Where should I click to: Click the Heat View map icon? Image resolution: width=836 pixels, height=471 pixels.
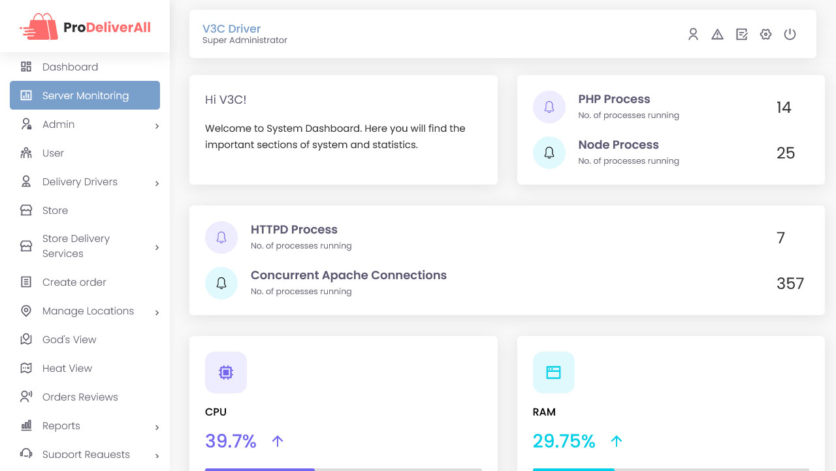pos(26,368)
